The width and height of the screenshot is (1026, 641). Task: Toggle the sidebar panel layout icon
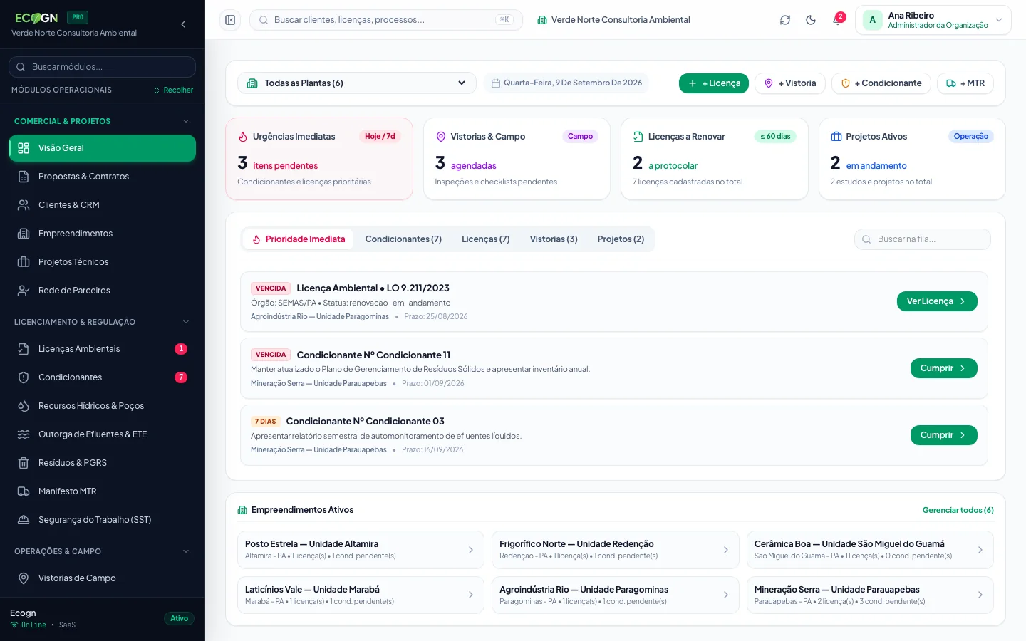coord(230,20)
